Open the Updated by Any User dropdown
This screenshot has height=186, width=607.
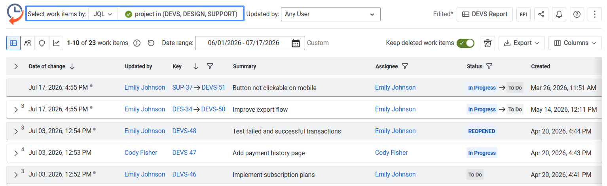pyautogui.click(x=330, y=14)
